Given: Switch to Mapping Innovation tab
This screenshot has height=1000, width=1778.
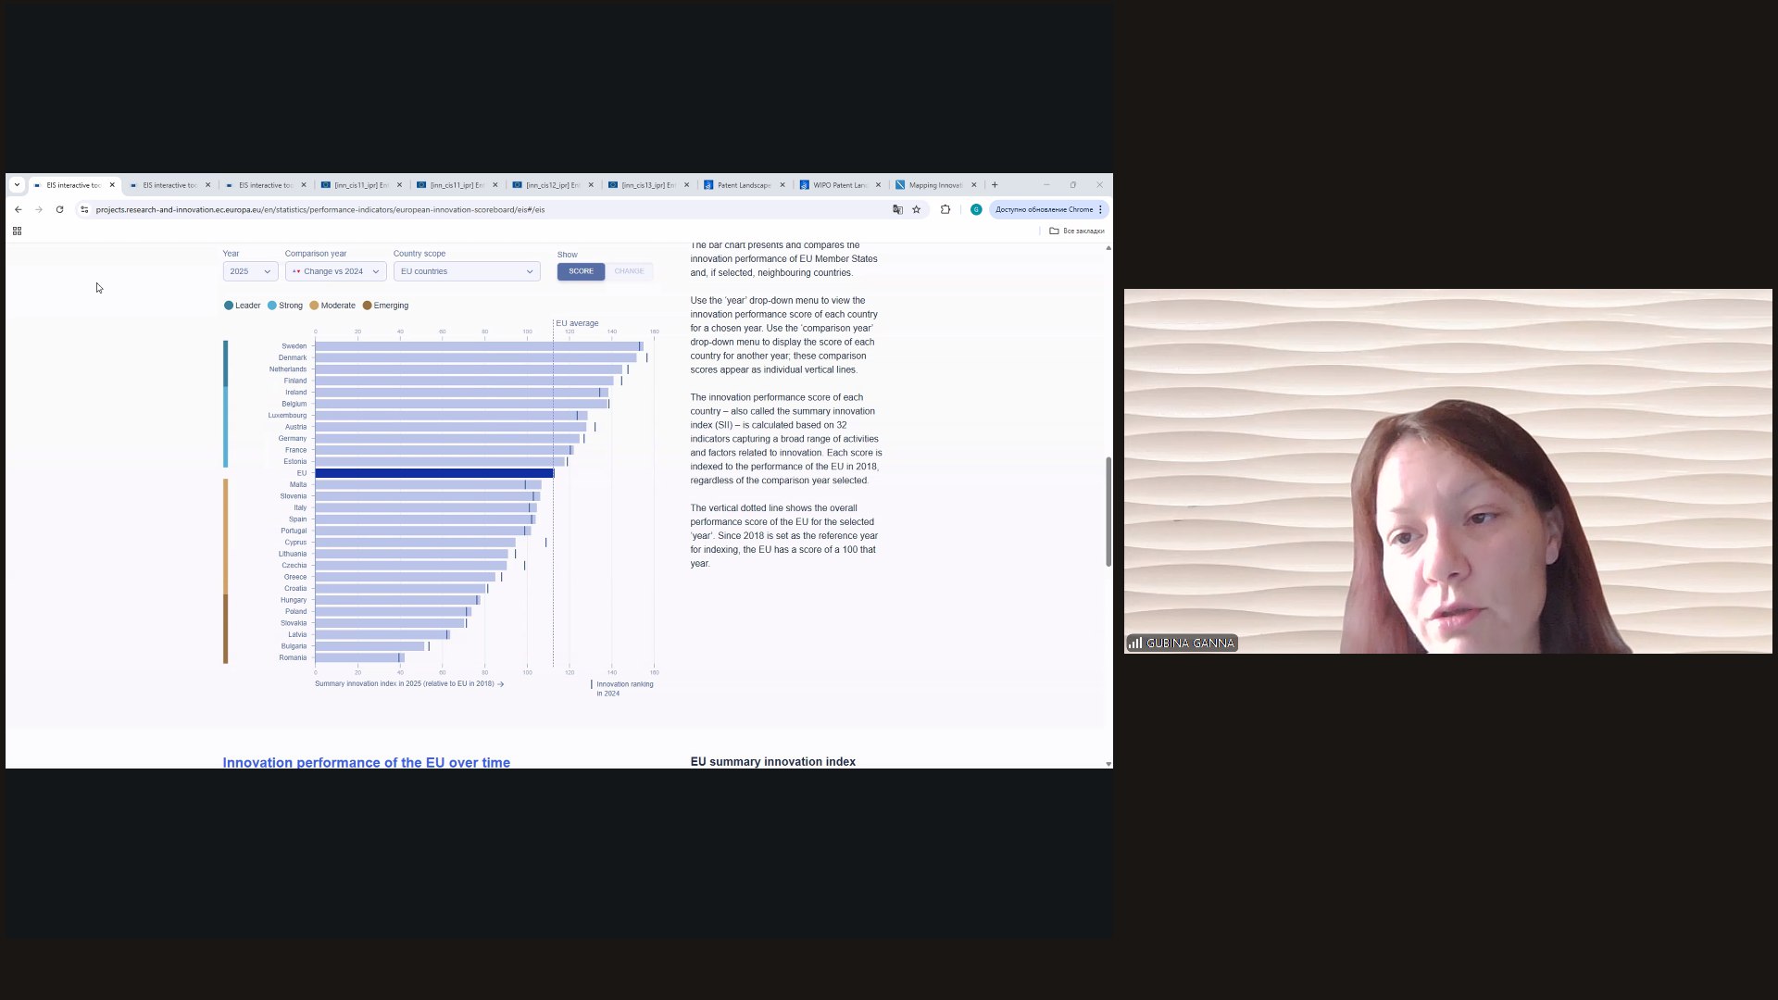Looking at the screenshot, I should coord(934,185).
